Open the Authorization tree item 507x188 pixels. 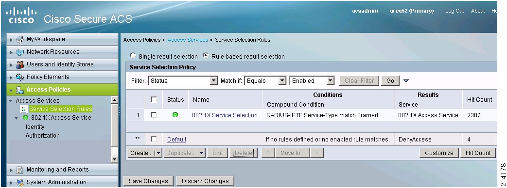tap(43, 136)
